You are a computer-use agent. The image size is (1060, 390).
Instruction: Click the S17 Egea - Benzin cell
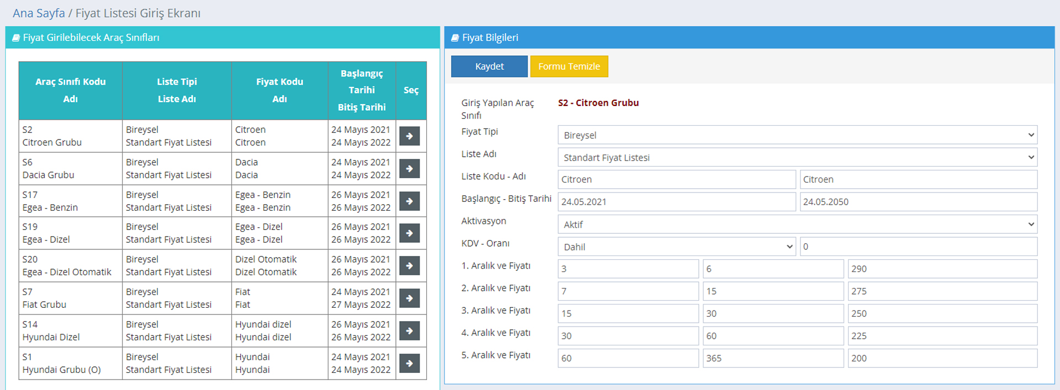coord(71,201)
